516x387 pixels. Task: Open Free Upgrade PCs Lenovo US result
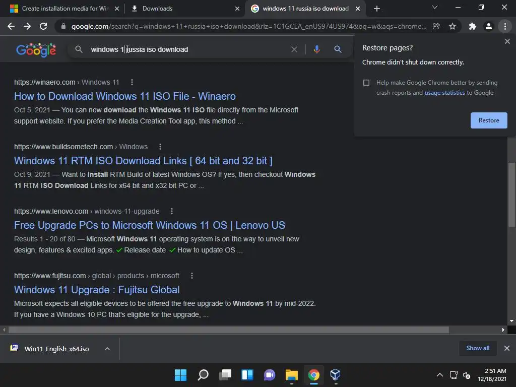tap(149, 225)
